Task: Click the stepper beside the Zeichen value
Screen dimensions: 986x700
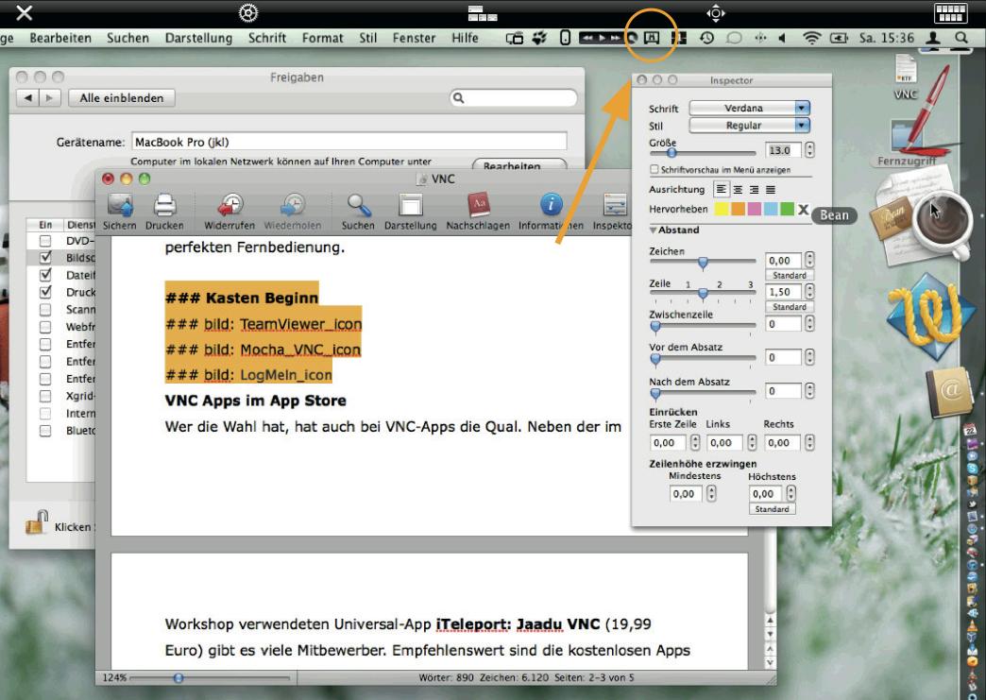Action: [x=809, y=260]
